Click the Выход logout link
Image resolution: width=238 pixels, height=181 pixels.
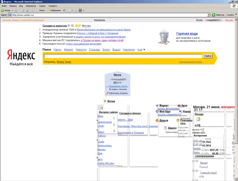(x=229, y=20)
